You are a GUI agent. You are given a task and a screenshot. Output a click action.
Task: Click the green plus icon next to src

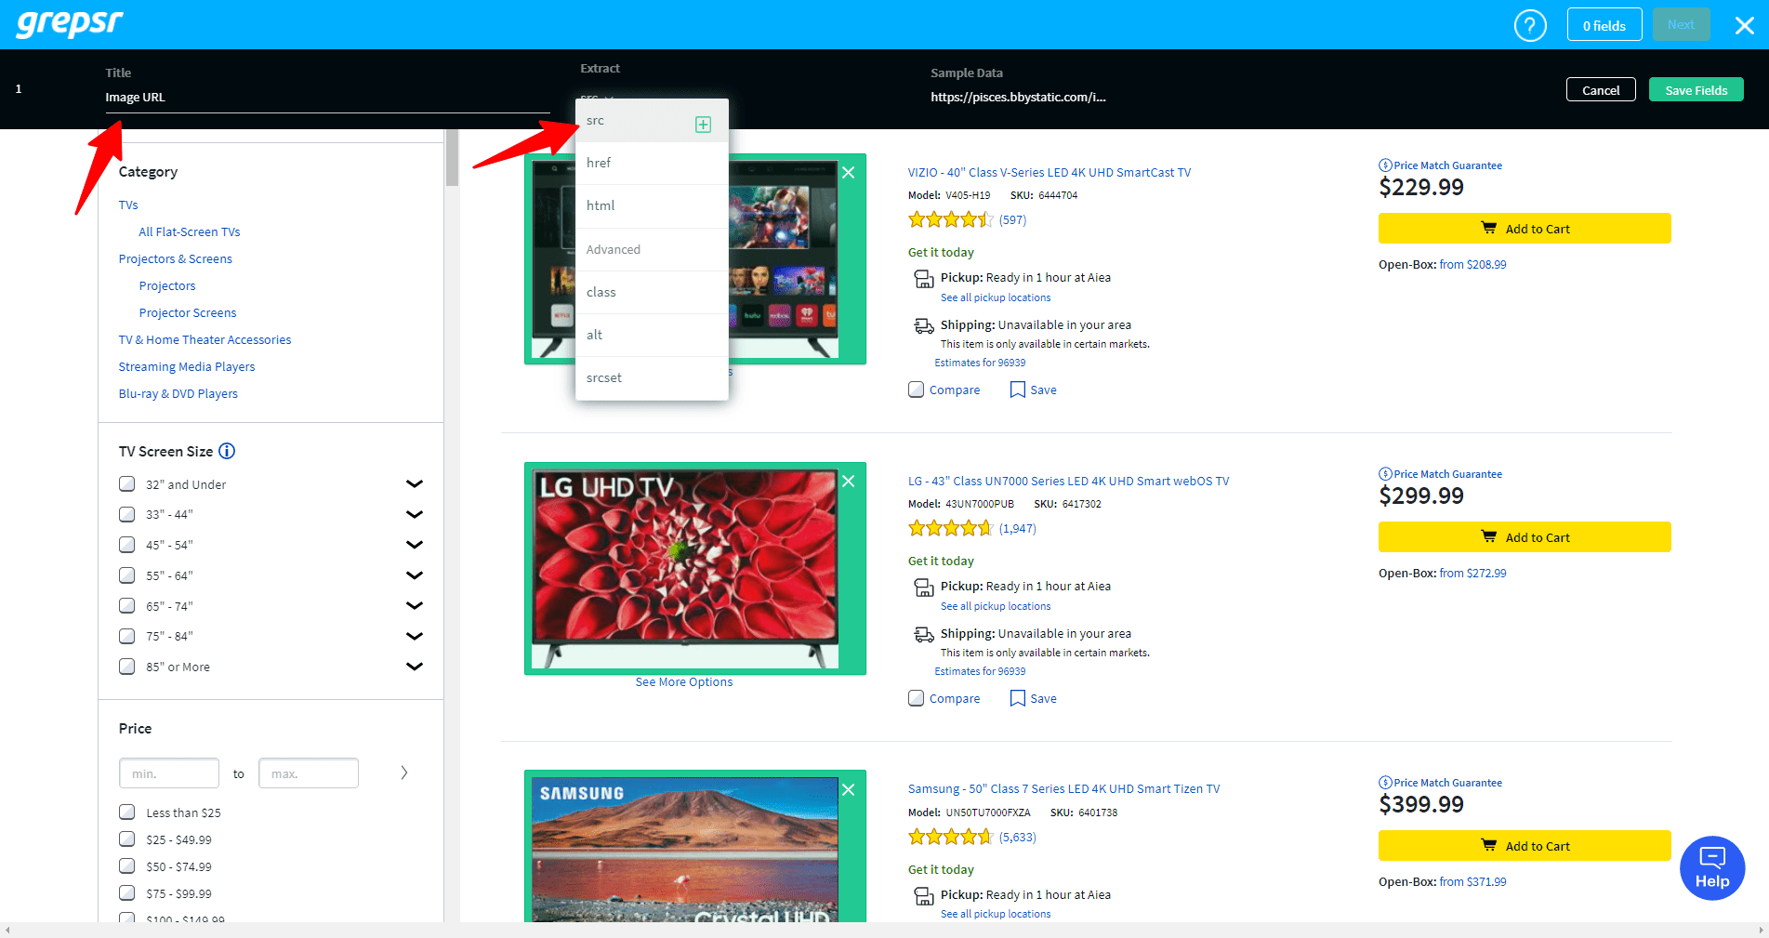(704, 125)
